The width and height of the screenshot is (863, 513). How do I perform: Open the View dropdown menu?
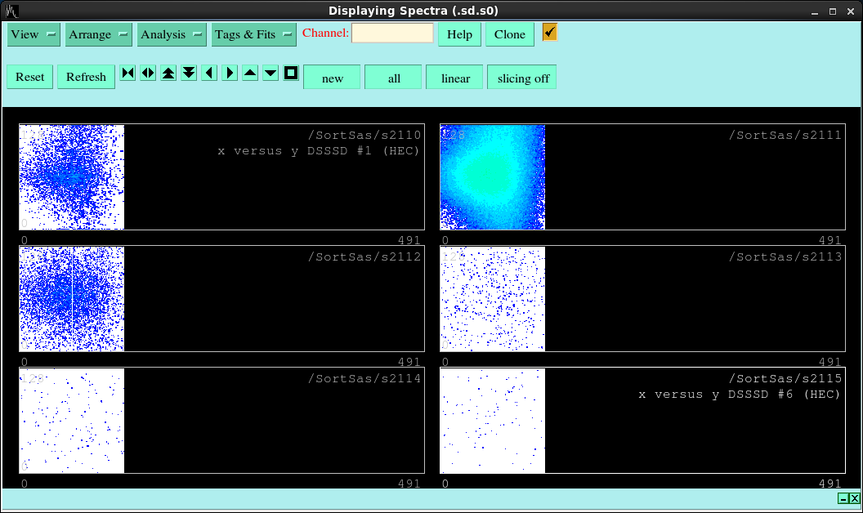[34, 34]
